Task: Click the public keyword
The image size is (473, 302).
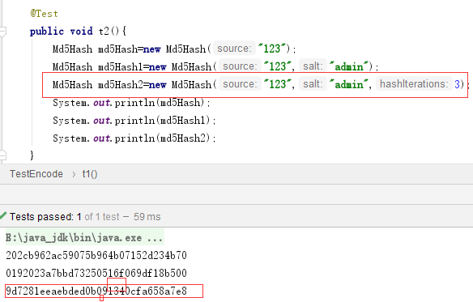Action: tap(47, 32)
